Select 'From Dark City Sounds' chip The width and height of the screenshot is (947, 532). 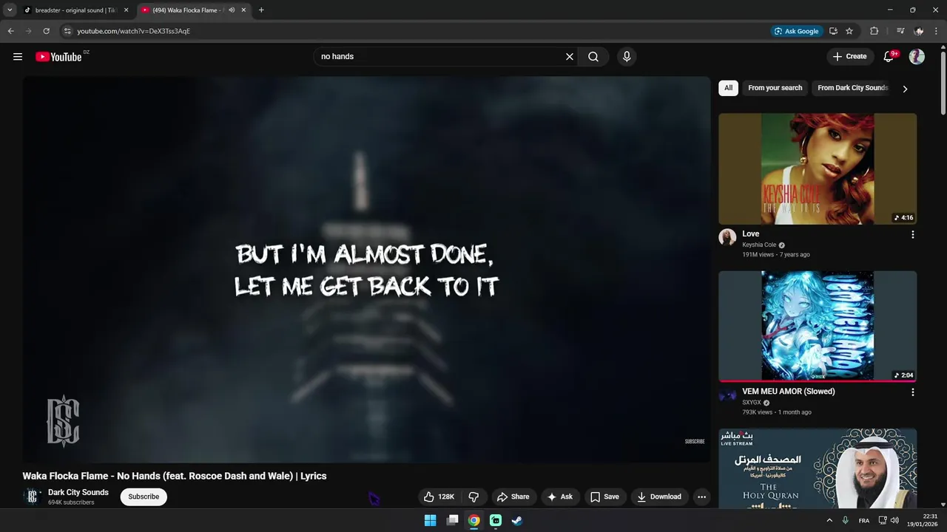tap(852, 88)
